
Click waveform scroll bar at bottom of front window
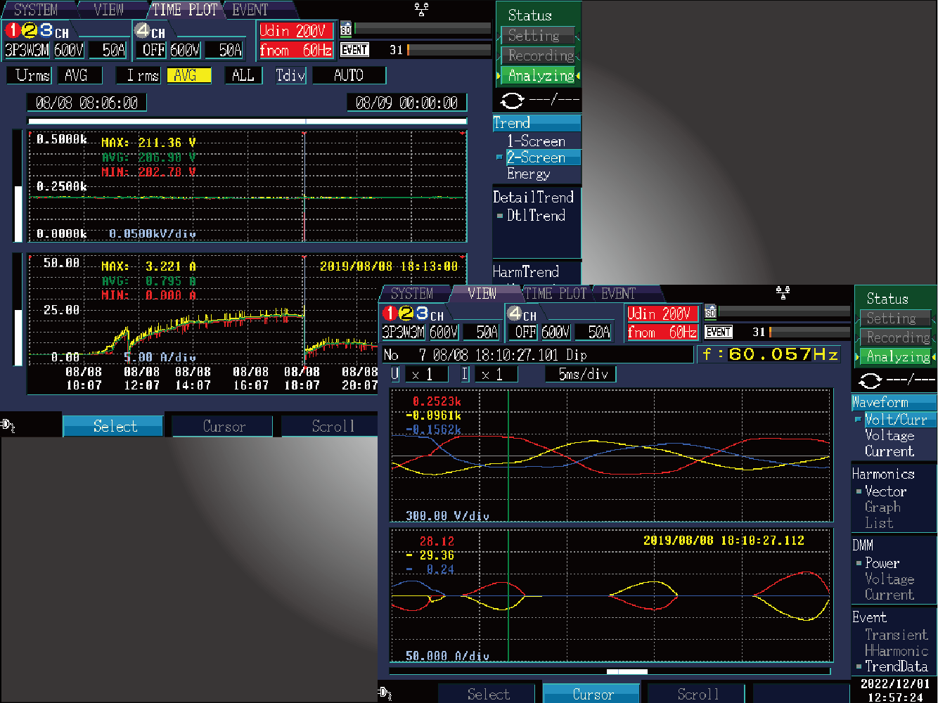pyautogui.click(x=610, y=672)
